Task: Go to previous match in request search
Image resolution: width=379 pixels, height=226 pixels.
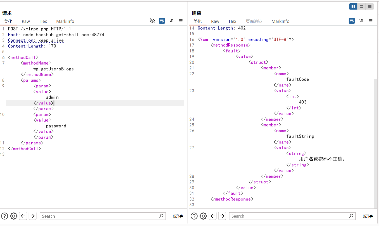Action: pyautogui.click(x=23, y=216)
